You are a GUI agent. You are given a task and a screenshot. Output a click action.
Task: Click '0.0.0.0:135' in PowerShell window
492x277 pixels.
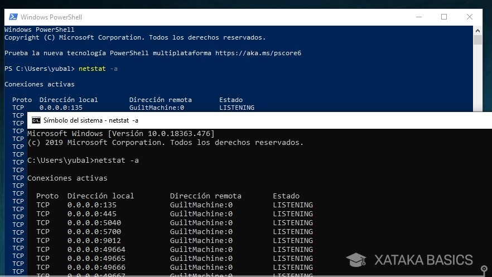pyautogui.click(x=61, y=108)
